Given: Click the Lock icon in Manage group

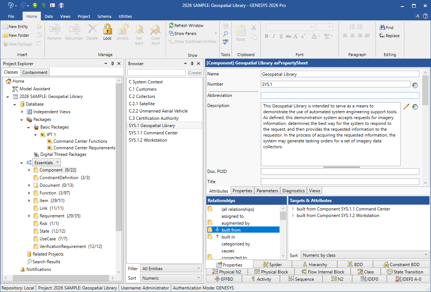Looking at the screenshot, I should tap(107, 29).
